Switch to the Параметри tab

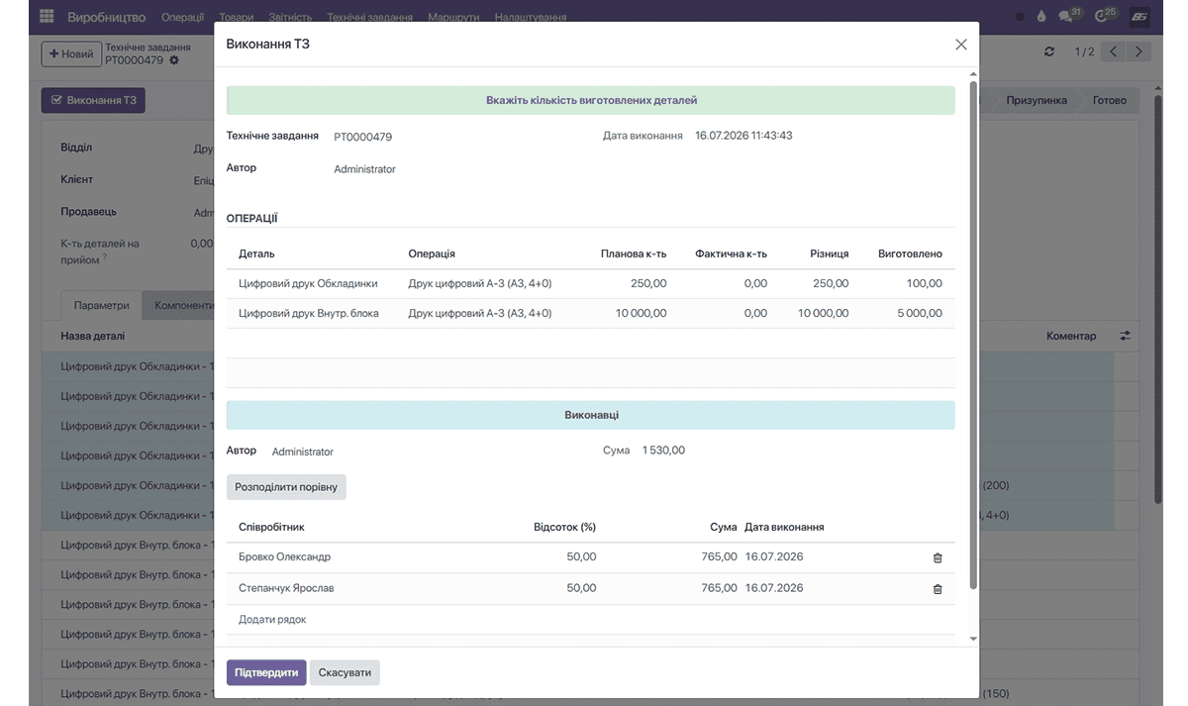click(102, 306)
